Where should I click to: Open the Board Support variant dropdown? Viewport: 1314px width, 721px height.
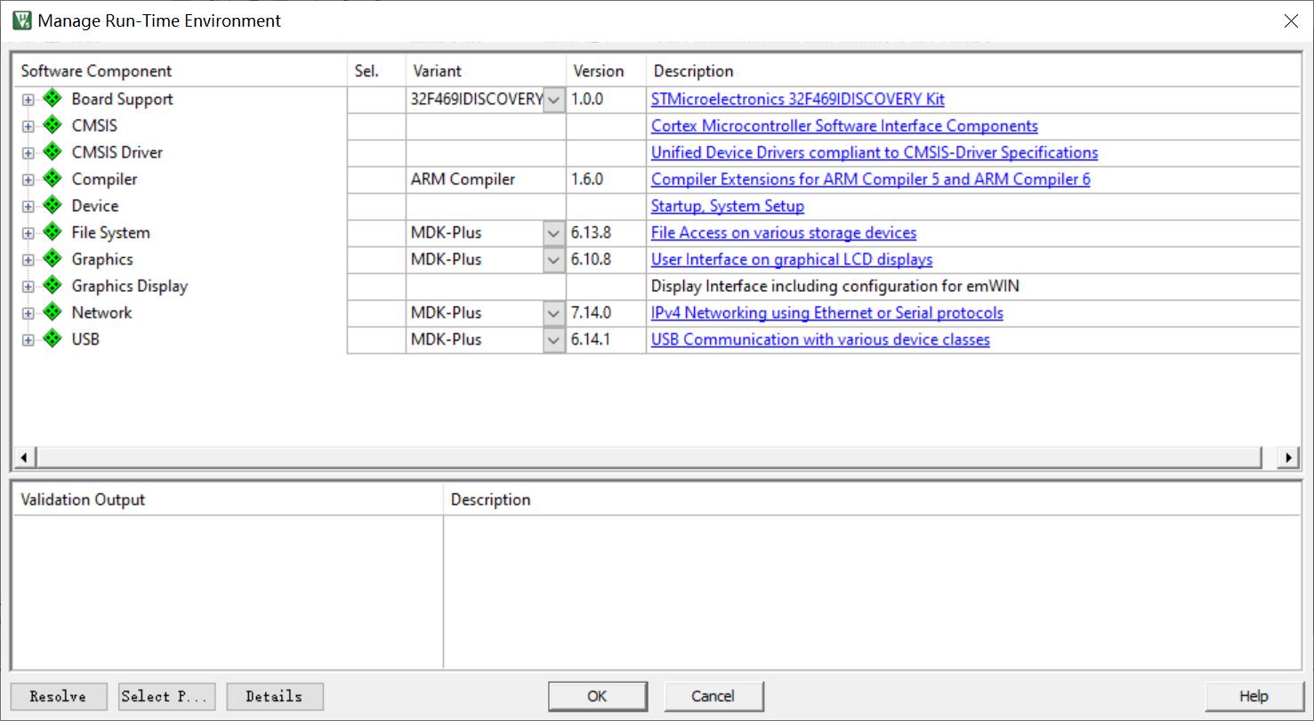(x=553, y=100)
